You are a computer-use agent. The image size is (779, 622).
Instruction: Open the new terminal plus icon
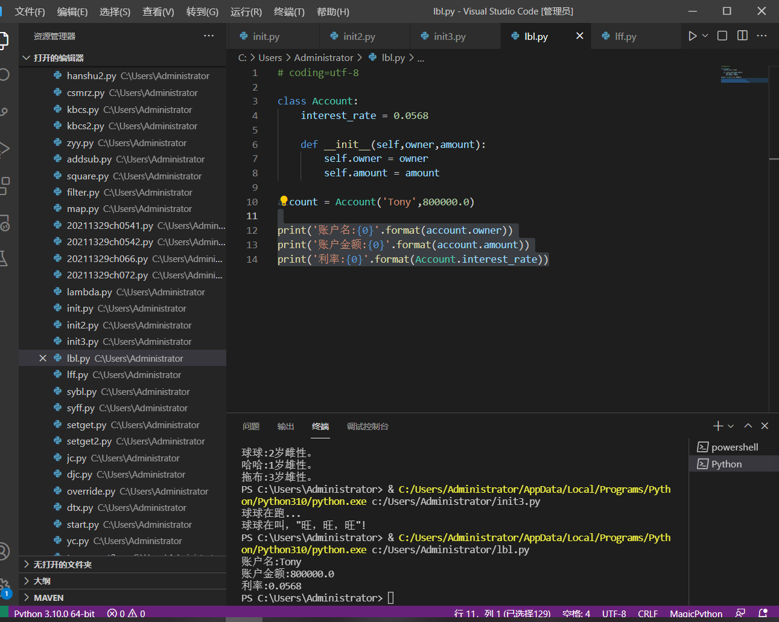717,426
